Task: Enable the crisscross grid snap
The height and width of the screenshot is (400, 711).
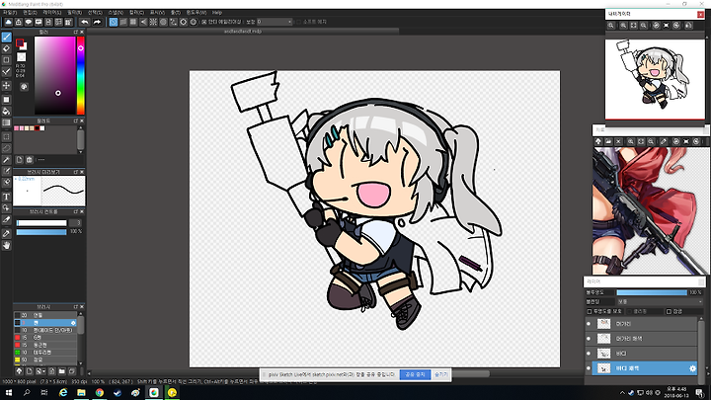Action: click(x=133, y=22)
